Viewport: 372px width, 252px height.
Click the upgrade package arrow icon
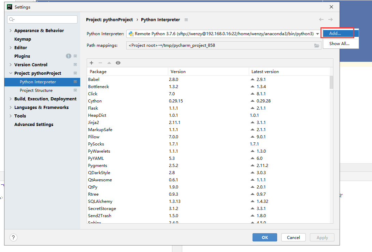109,63
